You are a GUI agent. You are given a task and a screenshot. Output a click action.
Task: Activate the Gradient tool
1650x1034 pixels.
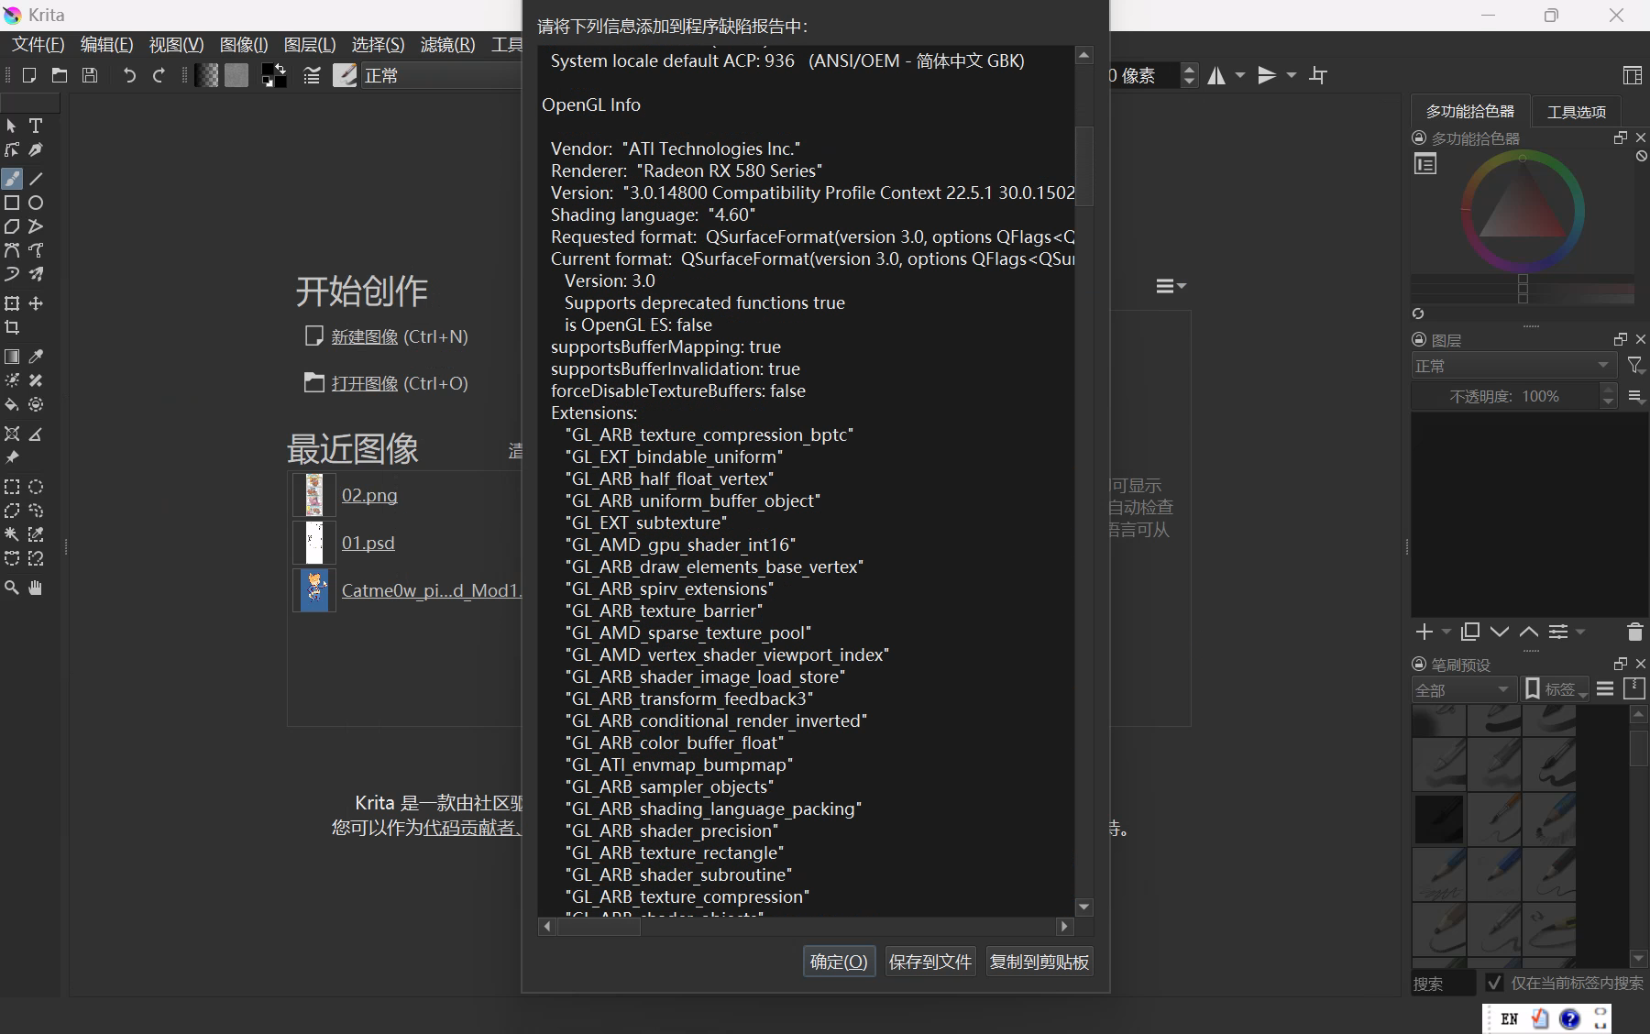coord(12,357)
